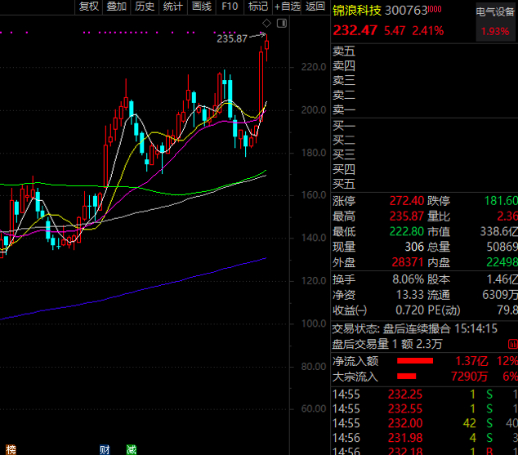Click the 最高 value 235.87
This screenshot has height=455, width=518.
(407, 216)
